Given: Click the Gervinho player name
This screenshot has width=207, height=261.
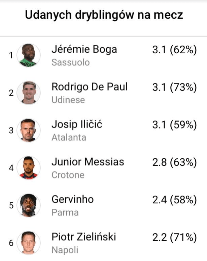Looking at the screenshot, I should [x=73, y=200].
